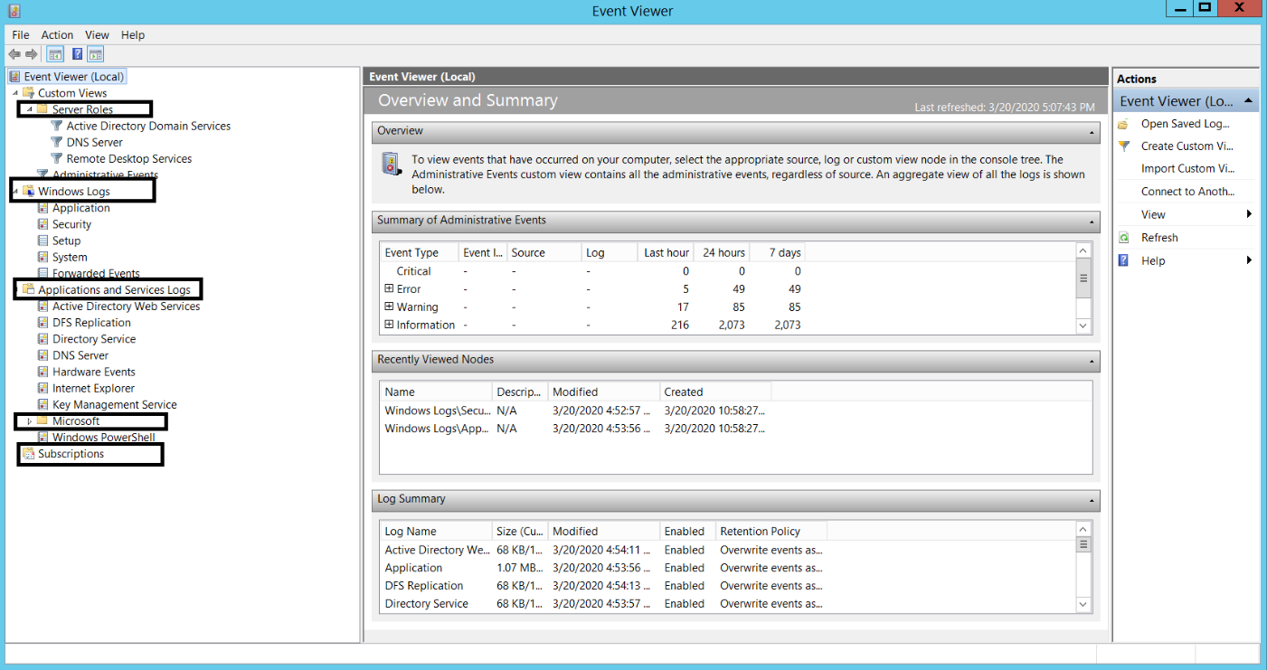This screenshot has height=670, width=1267.
Task: Collapse the Server Roles tree node
Action: (x=29, y=109)
